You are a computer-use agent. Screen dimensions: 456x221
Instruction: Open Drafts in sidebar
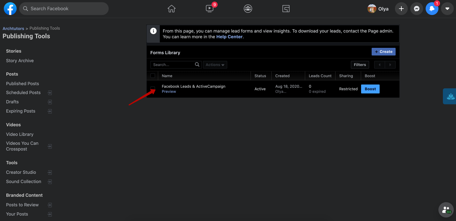(x=12, y=102)
